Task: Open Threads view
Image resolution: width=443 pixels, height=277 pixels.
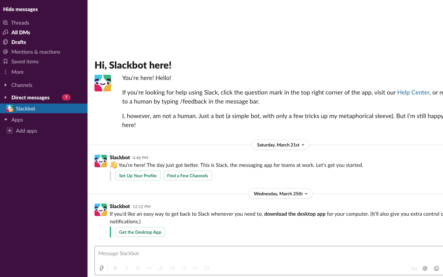Action: pos(20,23)
